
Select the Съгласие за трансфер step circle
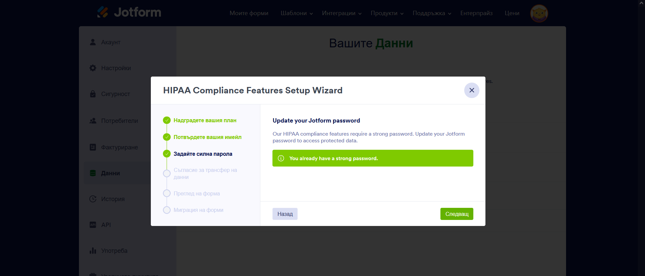[x=167, y=174]
